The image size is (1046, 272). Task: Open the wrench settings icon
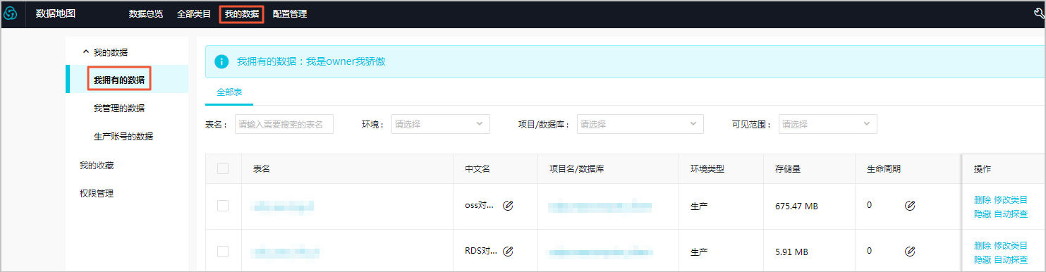point(1040,13)
